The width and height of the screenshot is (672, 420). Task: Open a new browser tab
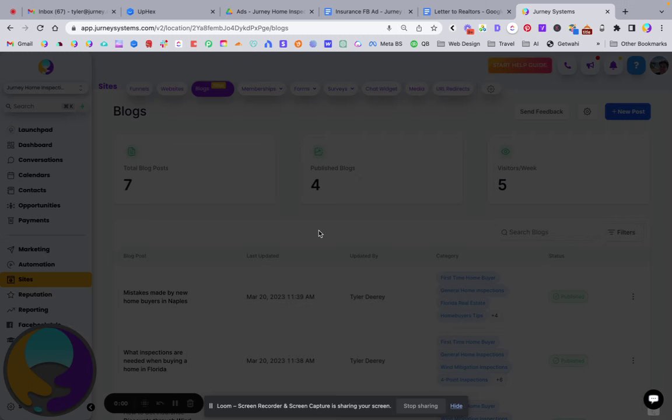point(625,12)
